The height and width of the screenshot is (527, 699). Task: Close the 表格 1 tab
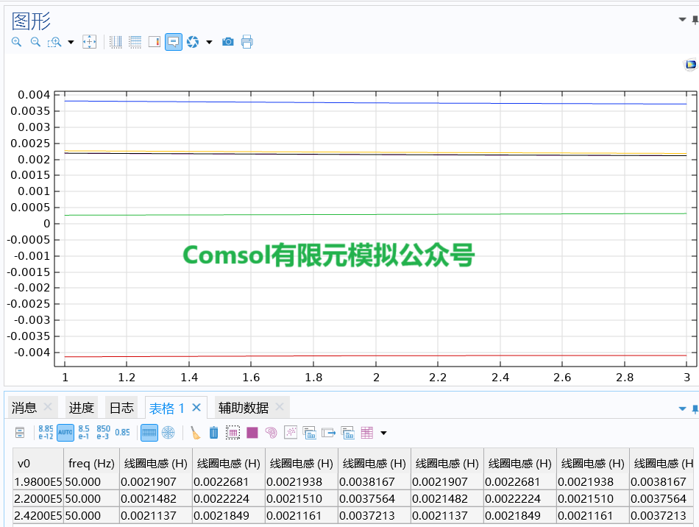[x=196, y=407]
